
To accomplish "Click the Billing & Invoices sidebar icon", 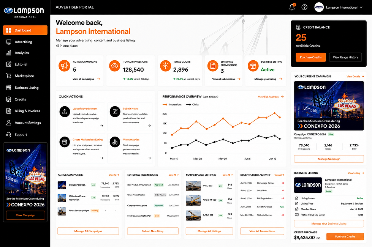I will coord(8,111).
